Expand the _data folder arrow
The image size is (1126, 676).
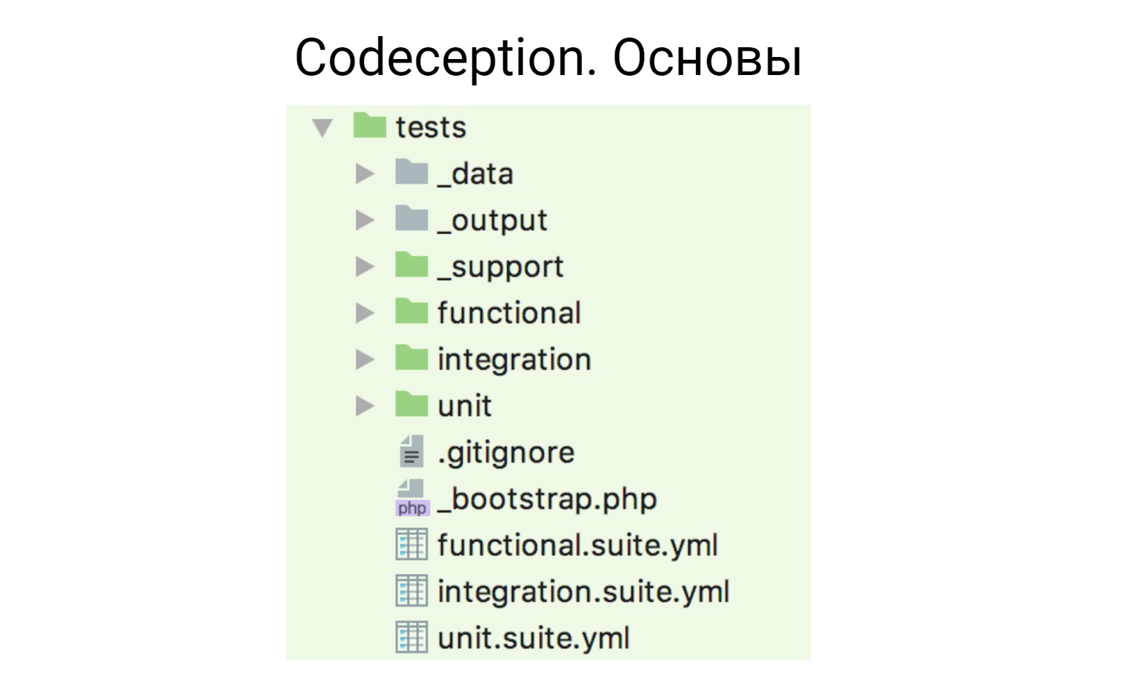pyautogui.click(x=364, y=174)
